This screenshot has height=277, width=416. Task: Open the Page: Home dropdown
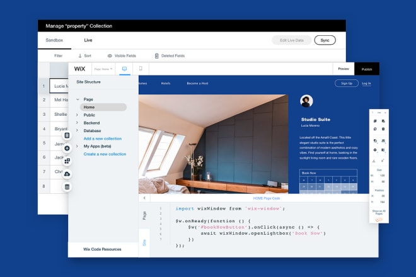coord(103,69)
